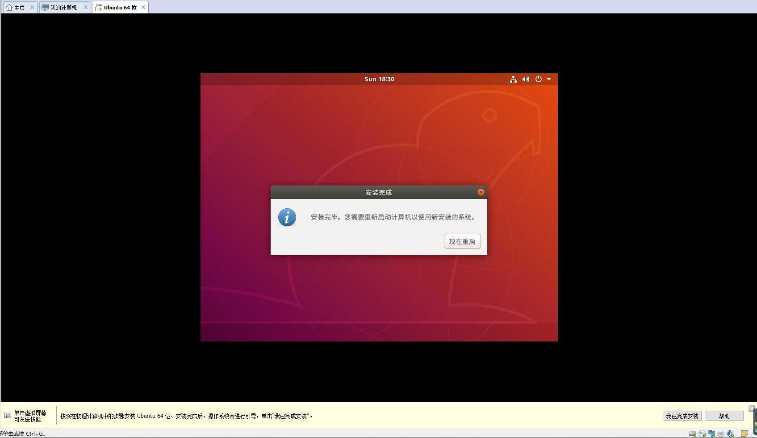Click the yellow message note icon
Screen dimensions: 757x438
(x=744, y=434)
